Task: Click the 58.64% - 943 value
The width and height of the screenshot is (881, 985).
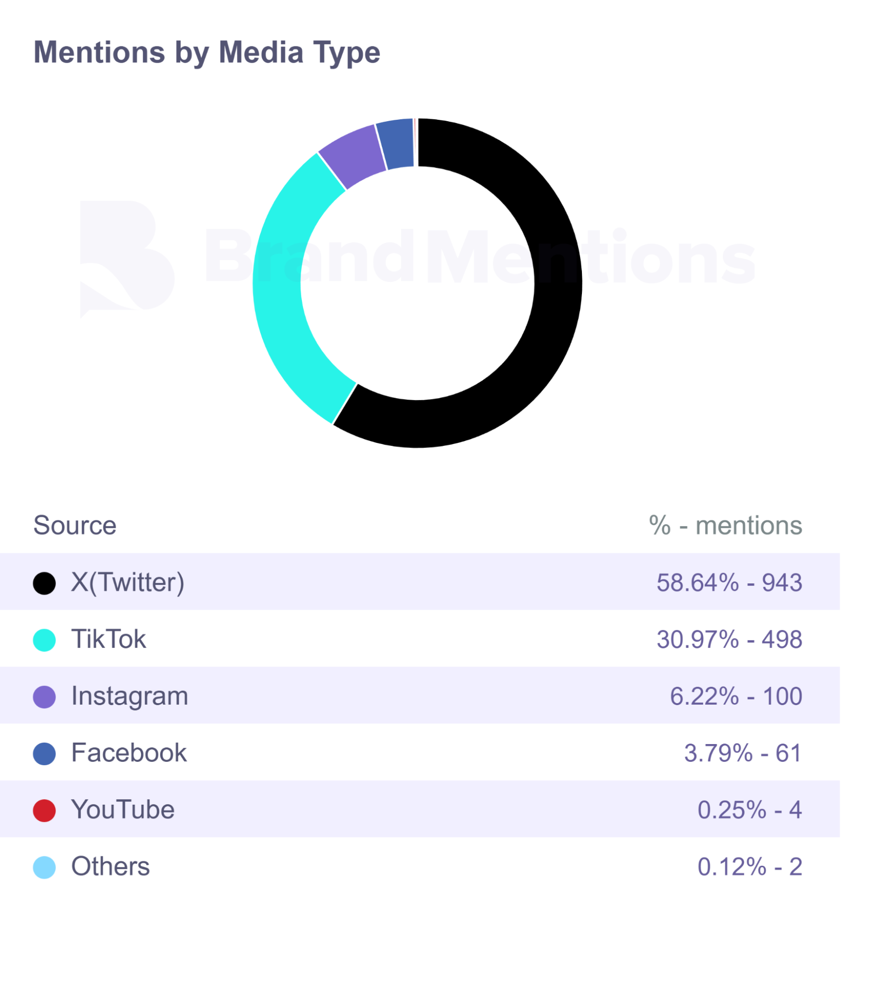Action: [x=729, y=582]
